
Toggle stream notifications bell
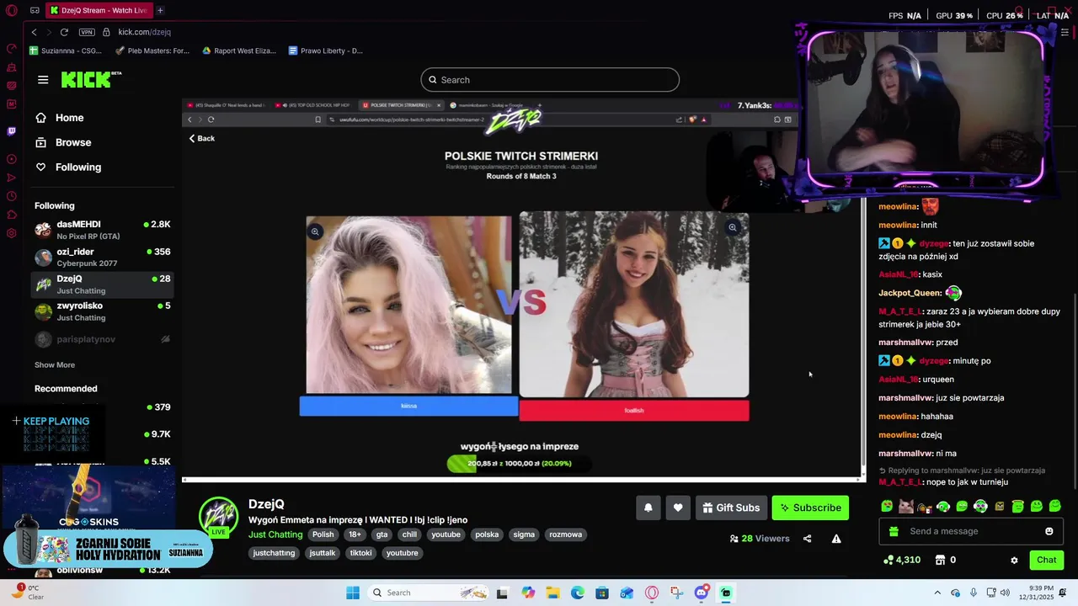(648, 508)
